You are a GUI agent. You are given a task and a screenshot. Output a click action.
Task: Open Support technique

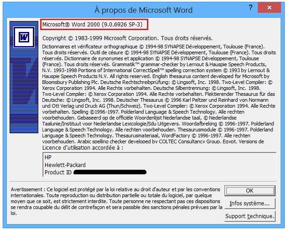coord(250,216)
